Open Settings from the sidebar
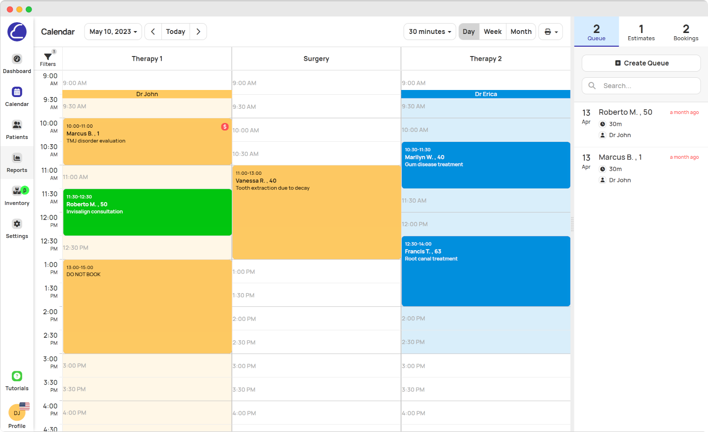The height and width of the screenshot is (432, 708). coord(17,228)
